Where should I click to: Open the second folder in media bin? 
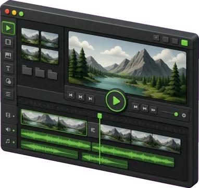[x=40, y=73]
